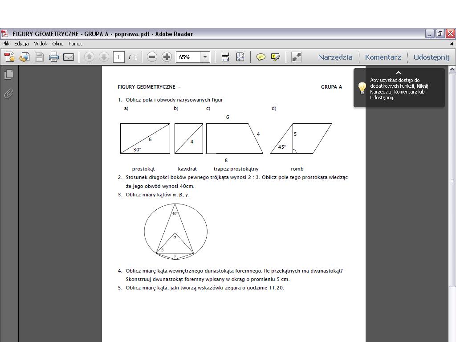The width and height of the screenshot is (456, 342).
Task: Toggle read mode expand icon
Action: pyautogui.click(x=296, y=57)
